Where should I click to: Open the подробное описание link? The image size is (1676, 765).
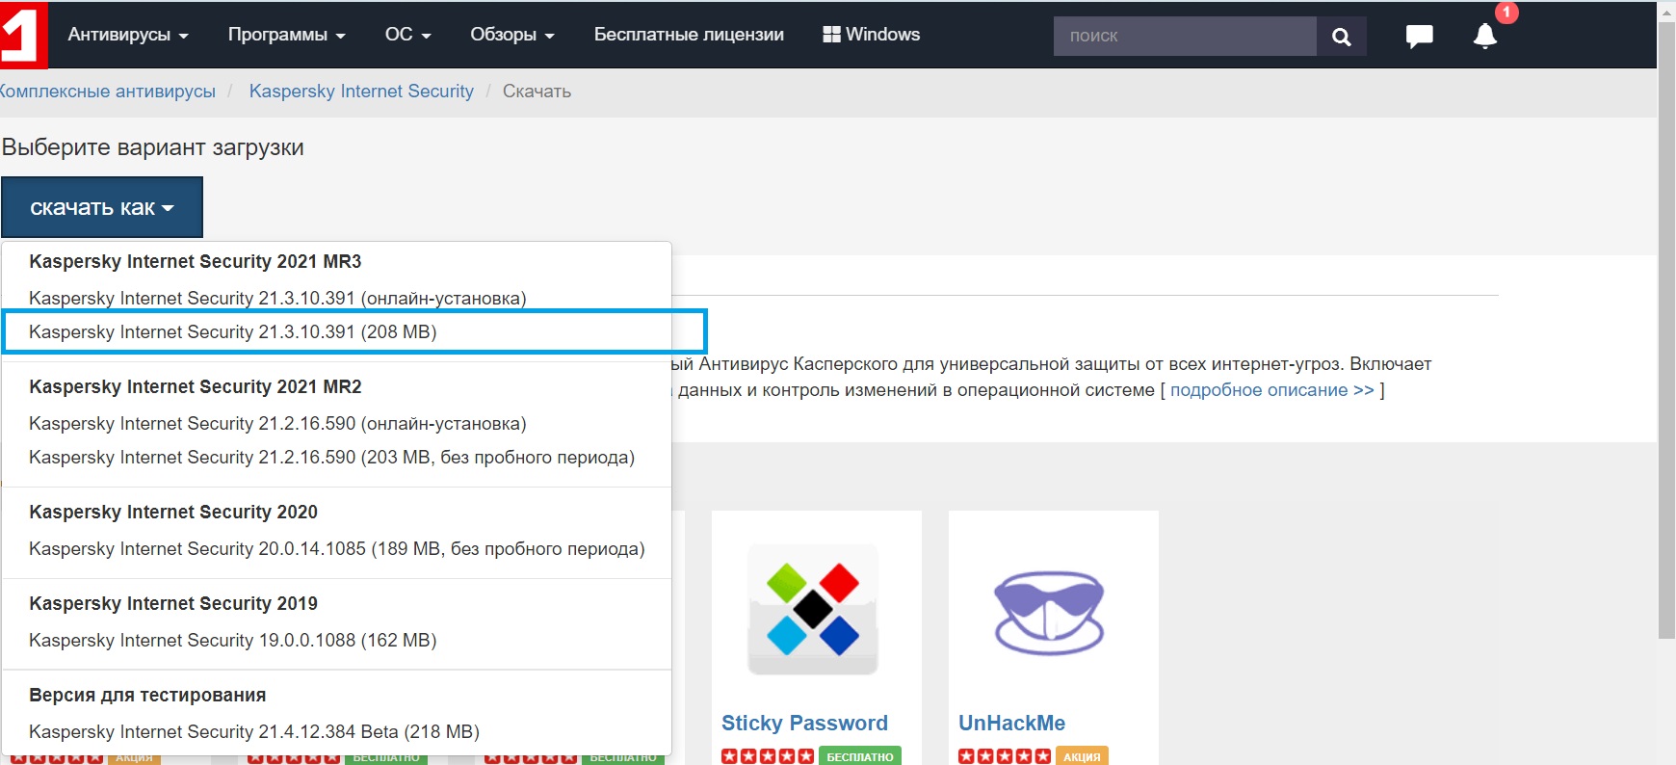1271,390
